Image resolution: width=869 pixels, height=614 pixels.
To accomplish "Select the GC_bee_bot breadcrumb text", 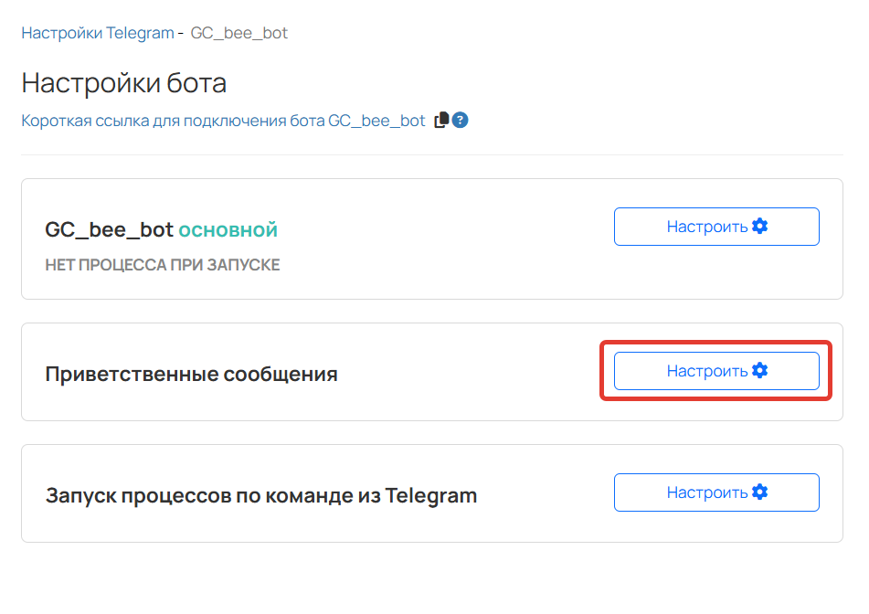I will (238, 33).
